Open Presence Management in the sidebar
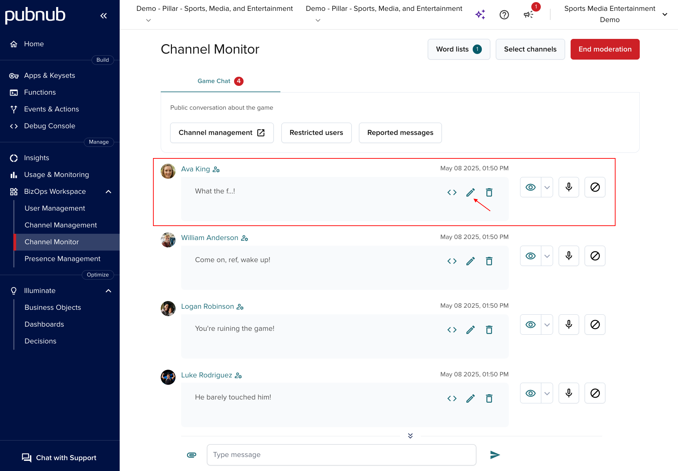 pyautogui.click(x=62, y=259)
